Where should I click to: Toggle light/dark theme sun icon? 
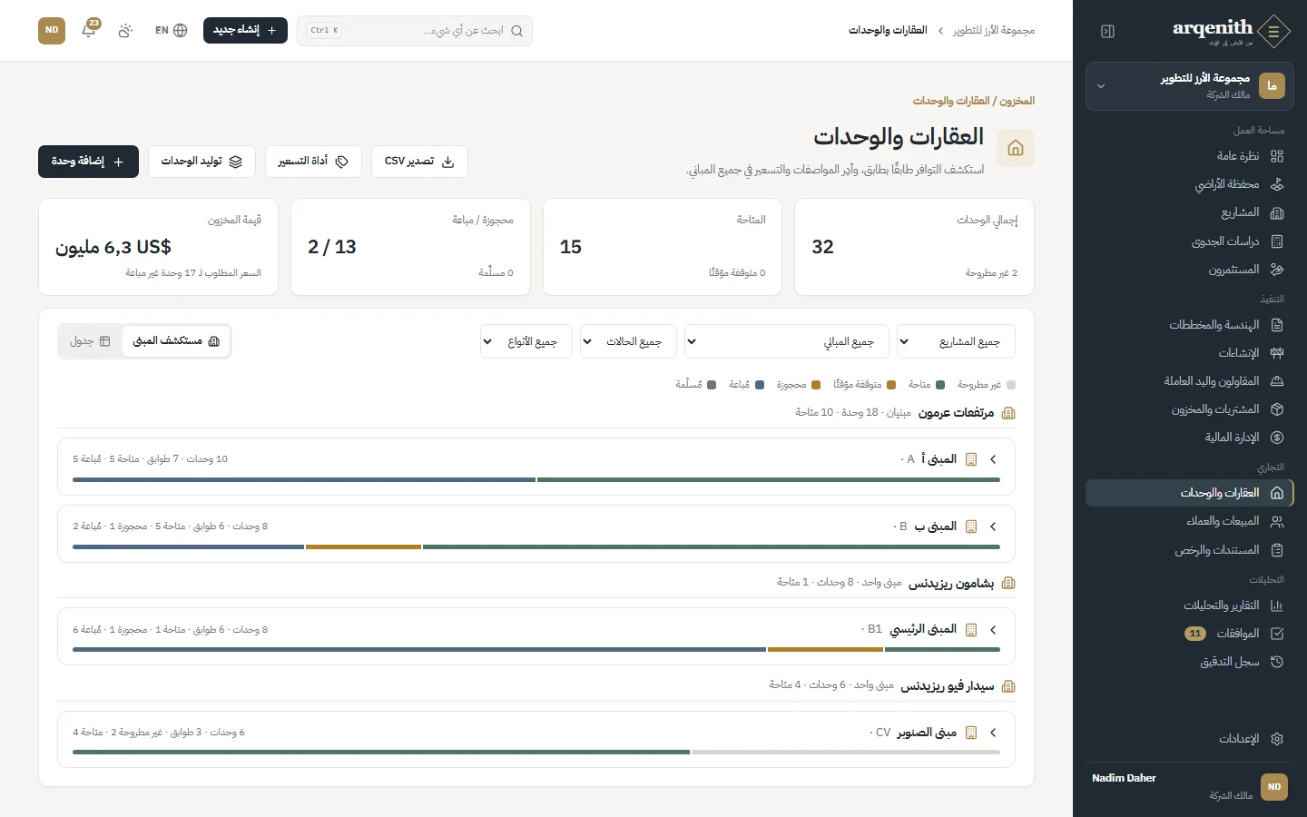[x=125, y=30]
